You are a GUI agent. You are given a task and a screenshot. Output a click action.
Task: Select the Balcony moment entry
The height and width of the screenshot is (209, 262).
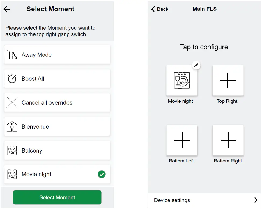coord(57,150)
